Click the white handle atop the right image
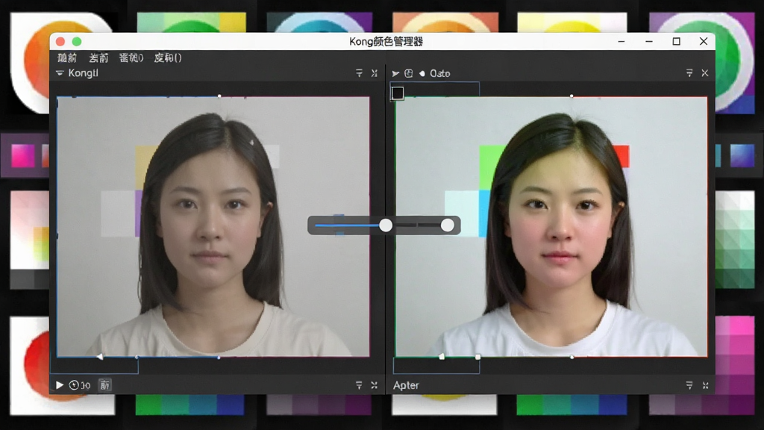This screenshot has width=764, height=430. pyautogui.click(x=572, y=96)
